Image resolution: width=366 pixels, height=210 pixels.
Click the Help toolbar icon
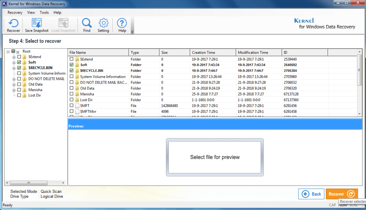pos(122,24)
